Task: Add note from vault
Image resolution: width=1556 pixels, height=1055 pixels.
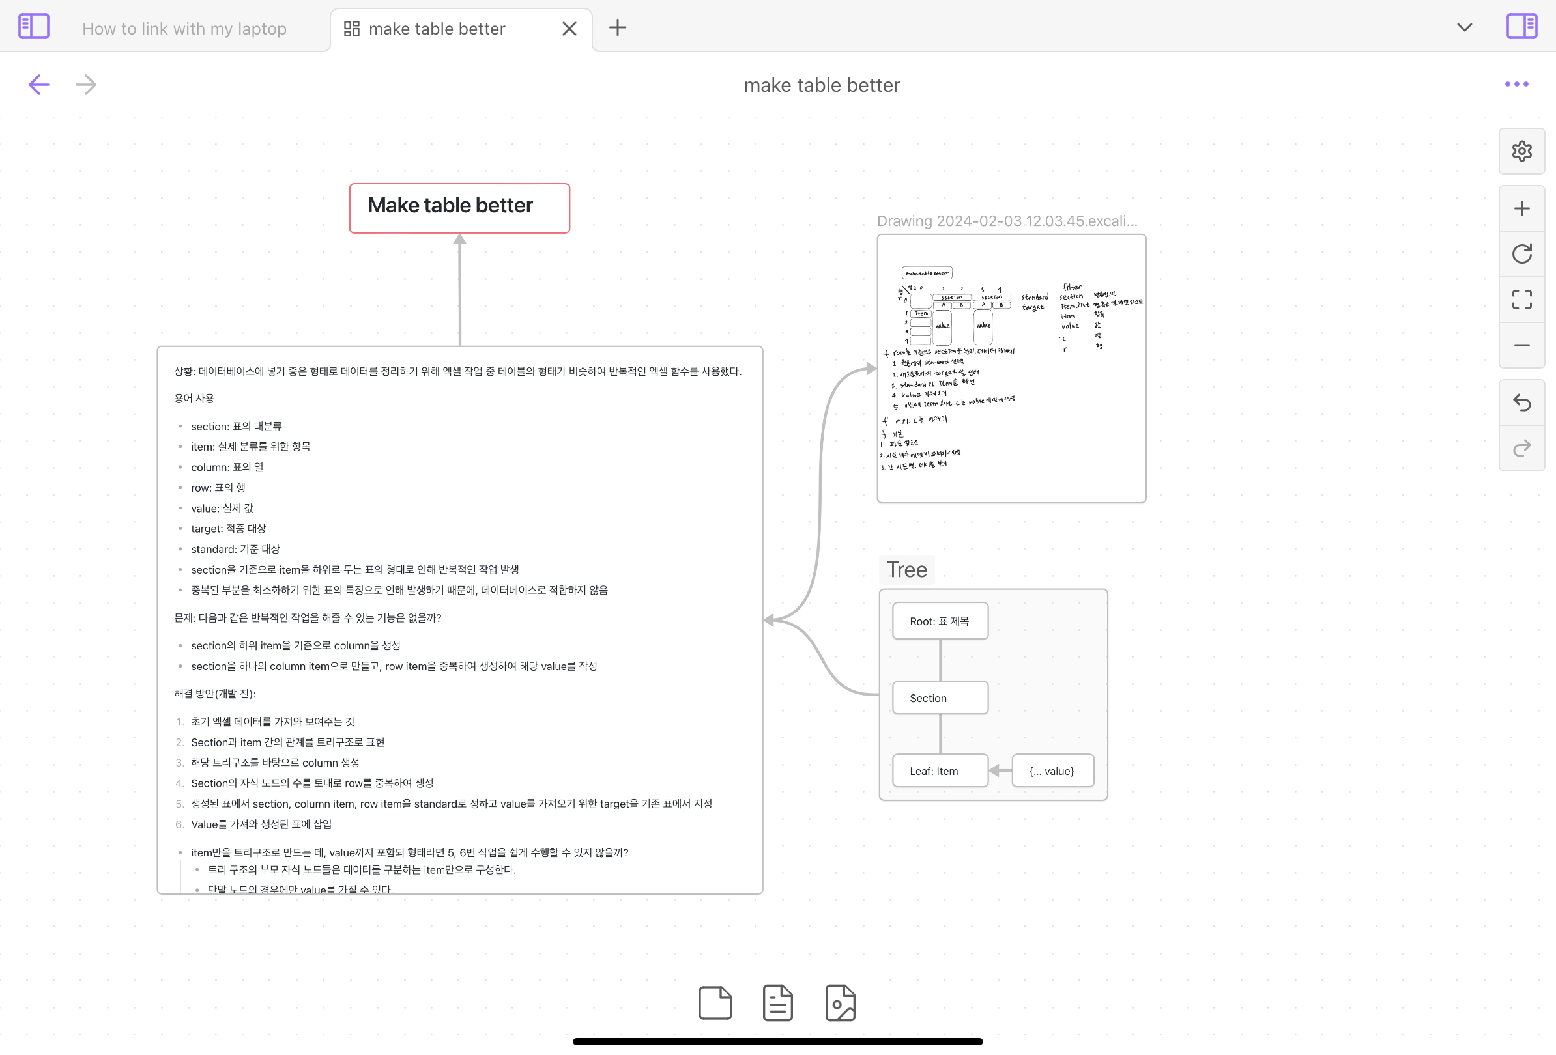Action: tap(777, 1002)
